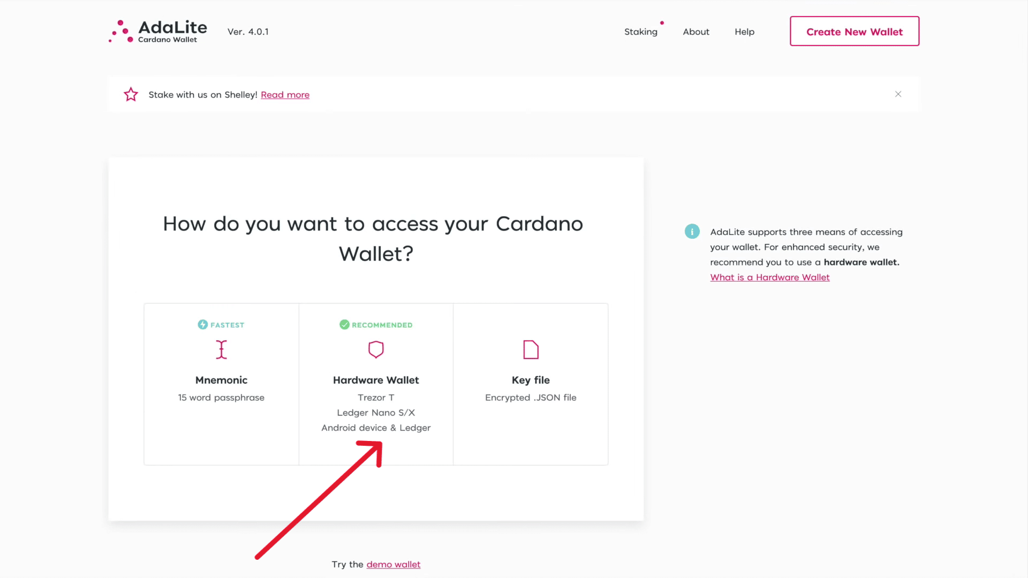
Task: Click the star icon in the banner
Action: coord(131,95)
